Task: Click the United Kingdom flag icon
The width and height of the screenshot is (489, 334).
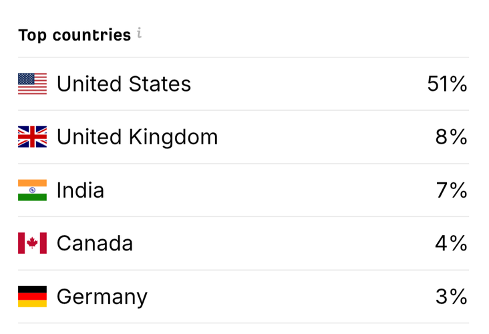Action: tap(33, 136)
